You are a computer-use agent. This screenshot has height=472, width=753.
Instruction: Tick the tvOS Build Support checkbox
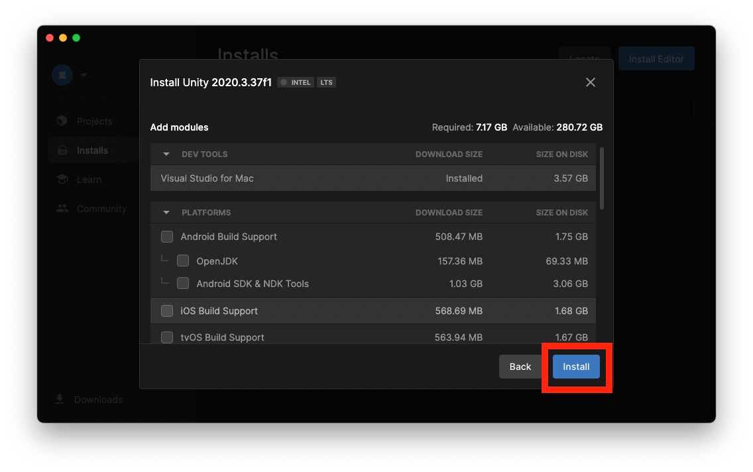coord(167,337)
